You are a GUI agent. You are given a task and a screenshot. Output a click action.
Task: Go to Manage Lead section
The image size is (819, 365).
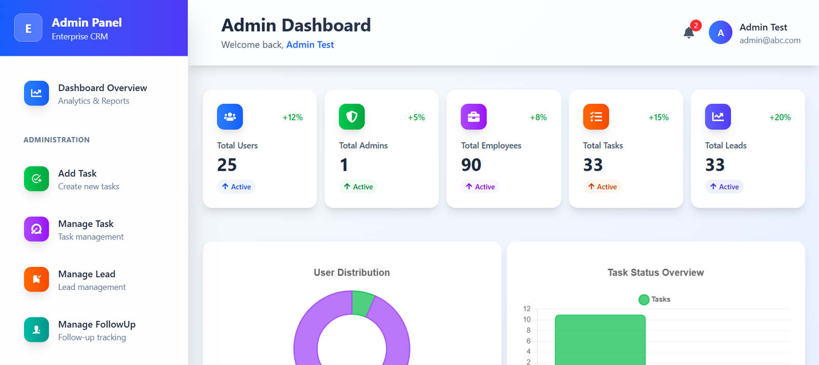(94, 280)
